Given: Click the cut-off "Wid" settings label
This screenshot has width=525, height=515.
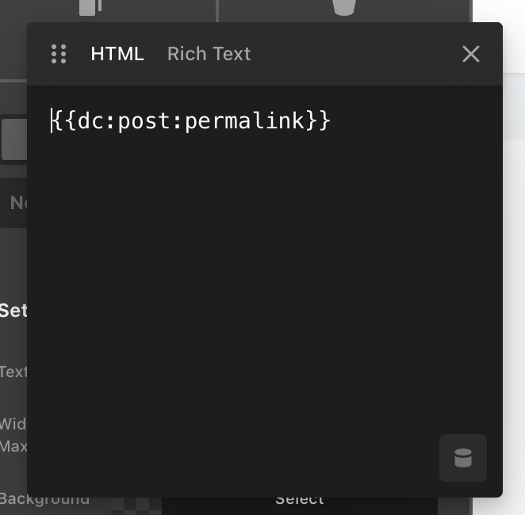Looking at the screenshot, I should [x=13, y=424].
